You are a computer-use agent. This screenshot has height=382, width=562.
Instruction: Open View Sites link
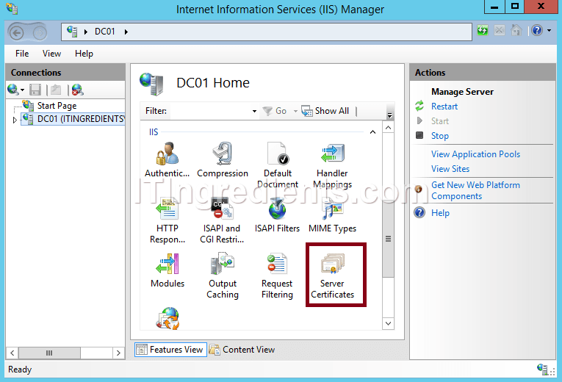[450, 169]
